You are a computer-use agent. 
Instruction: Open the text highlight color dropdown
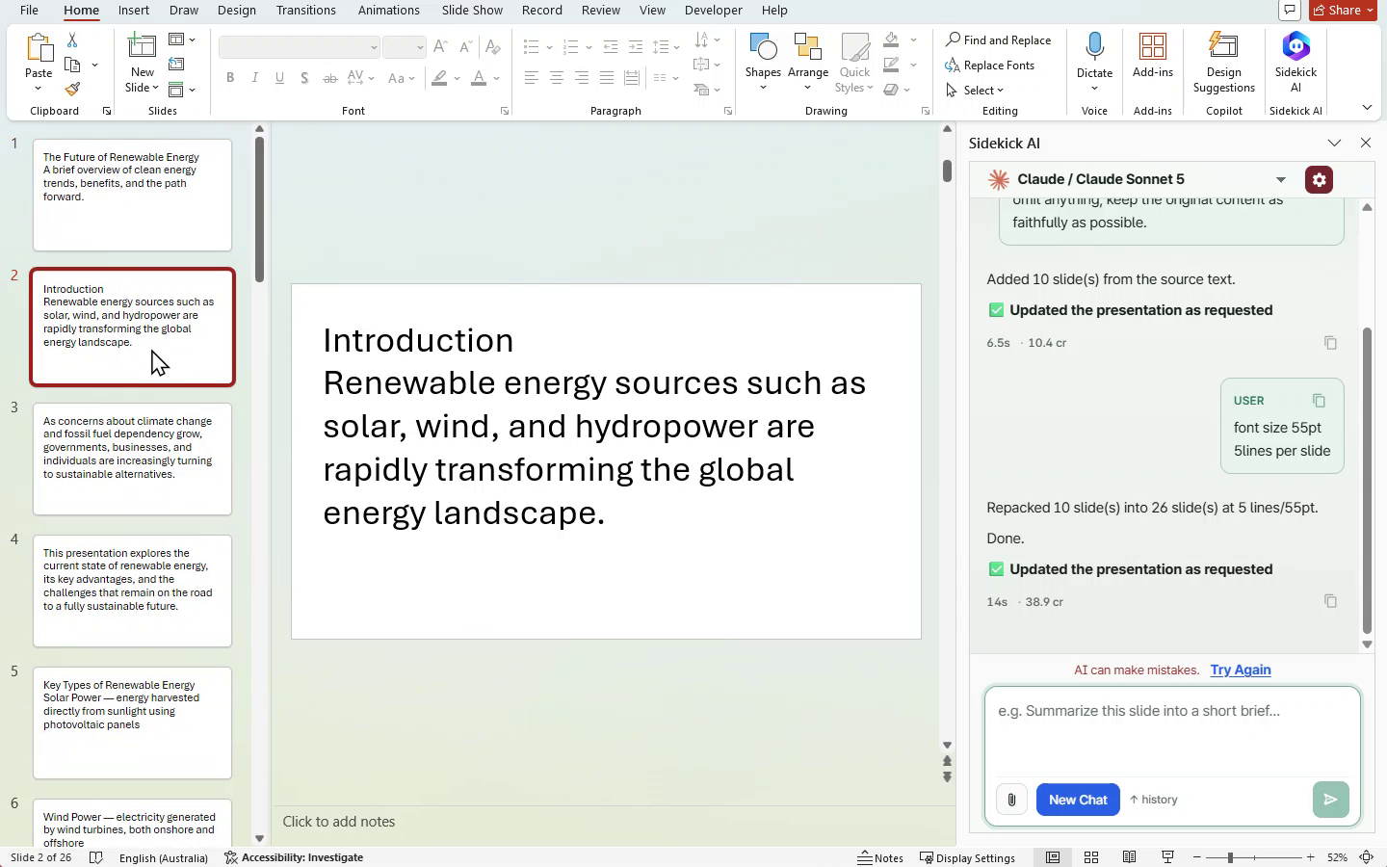(x=457, y=78)
